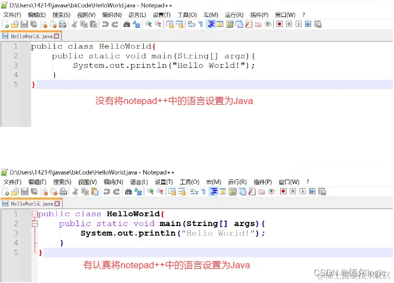The width and height of the screenshot is (394, 283).
Task: Toggle show all characters in top window toolbar
Action: [x=200, y=24]
